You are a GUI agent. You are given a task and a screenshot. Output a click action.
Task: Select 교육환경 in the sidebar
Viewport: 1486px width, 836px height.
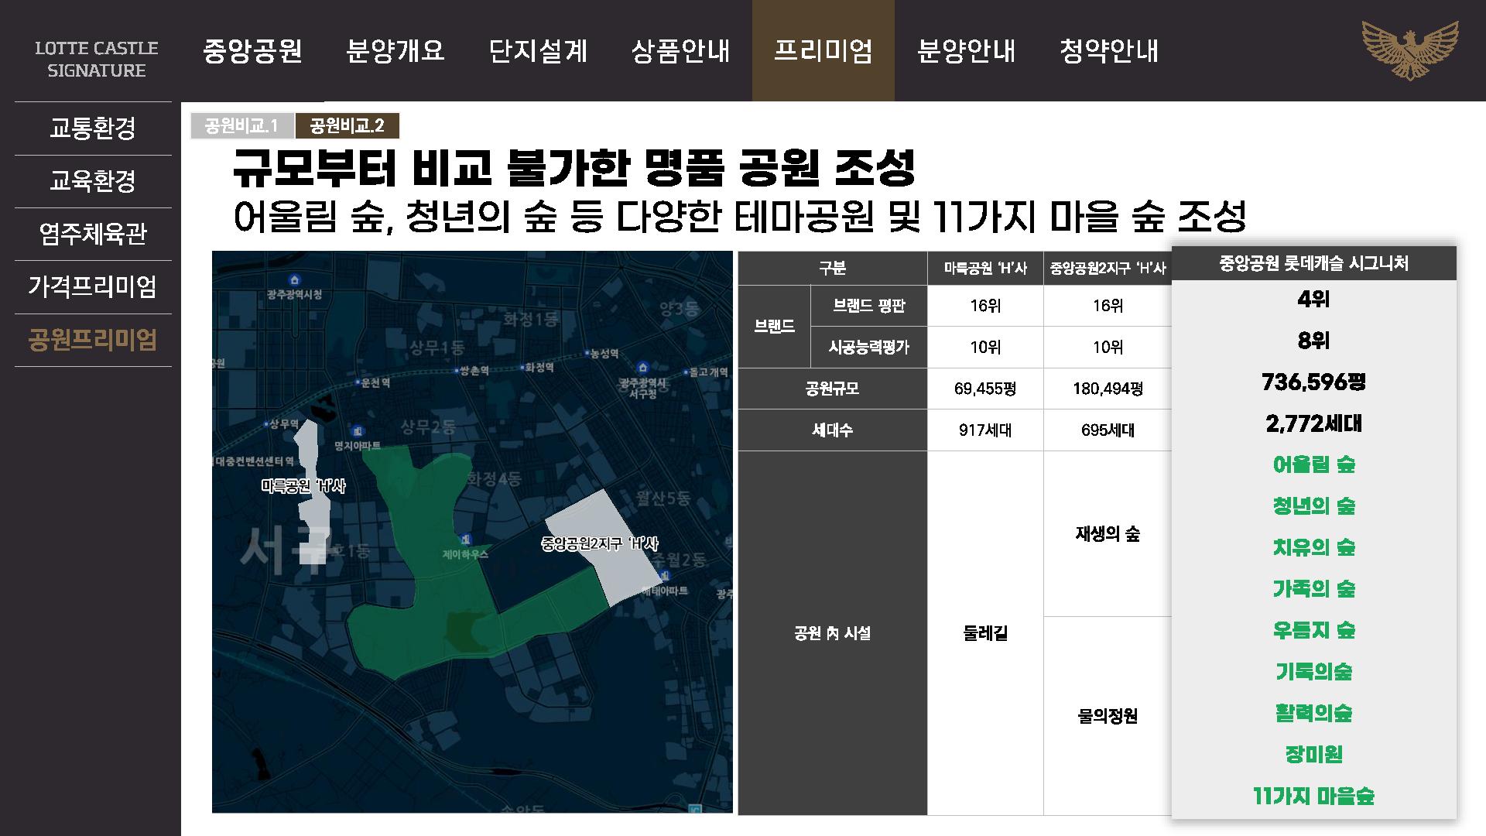click(93, 181)
